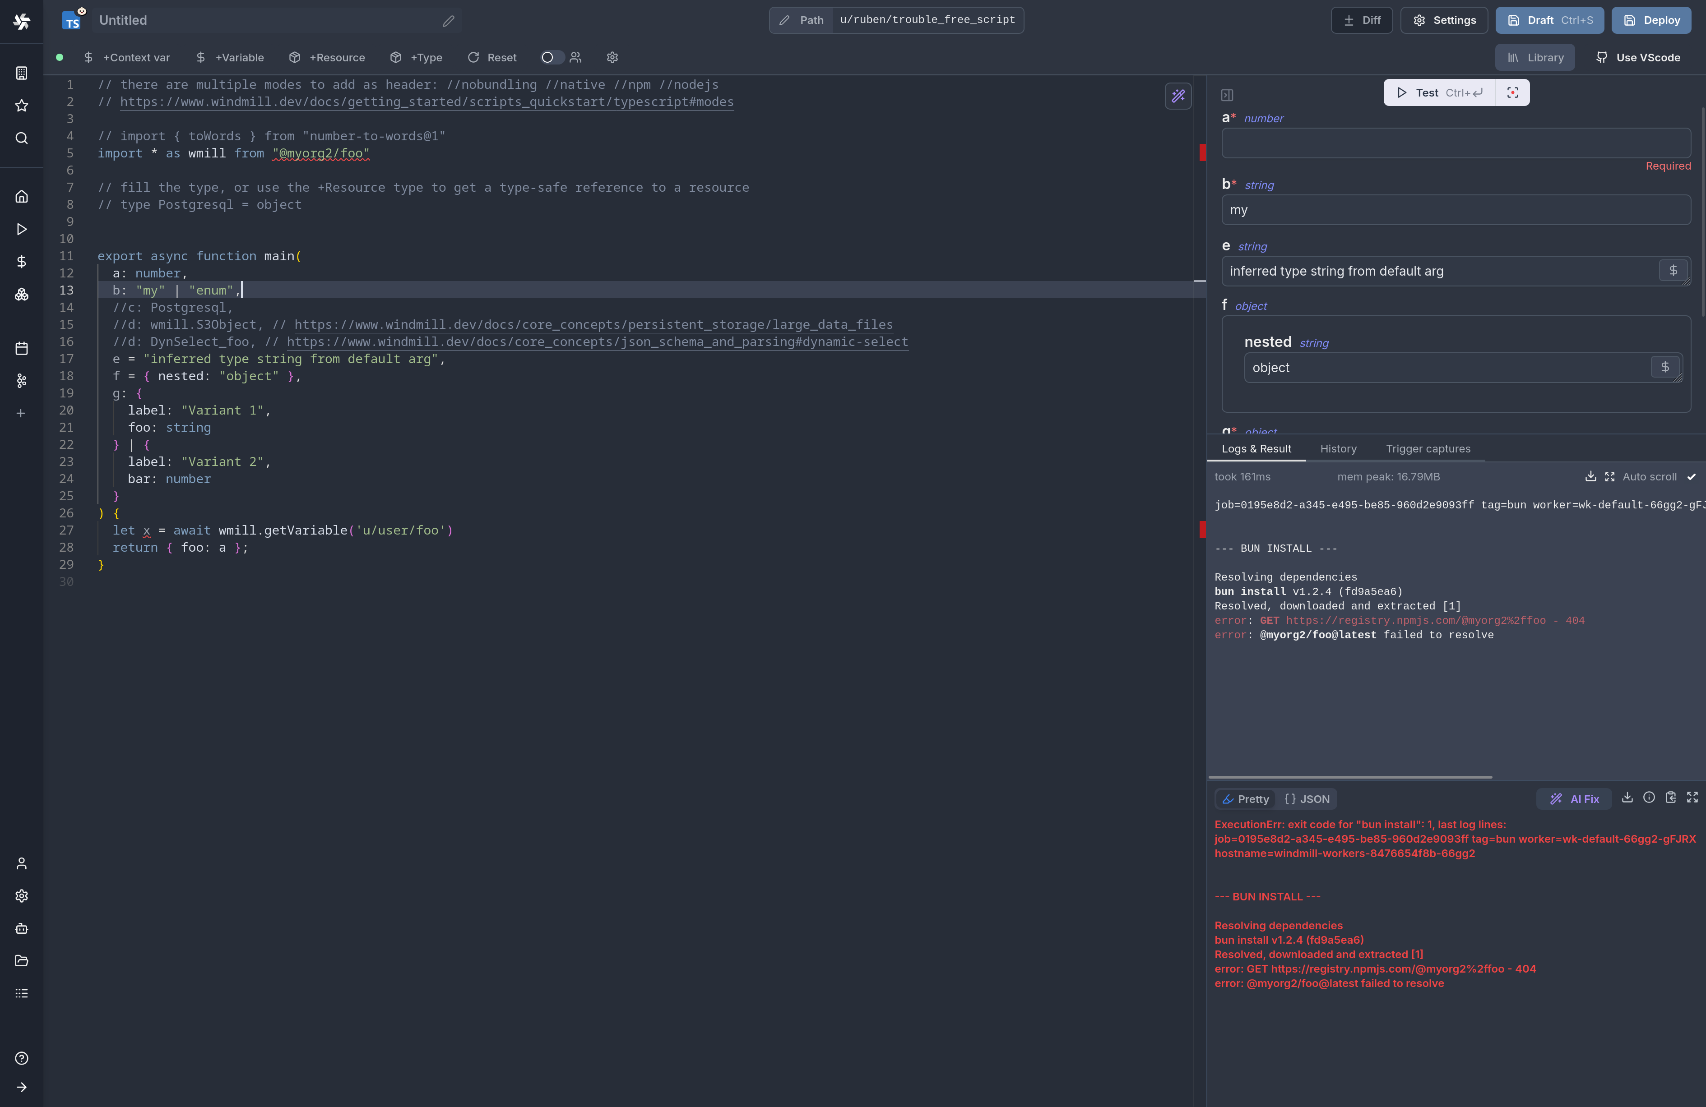Open Runs via the play icon in sidebar
The image size is (1706, 1107).
tap(22, 229)
